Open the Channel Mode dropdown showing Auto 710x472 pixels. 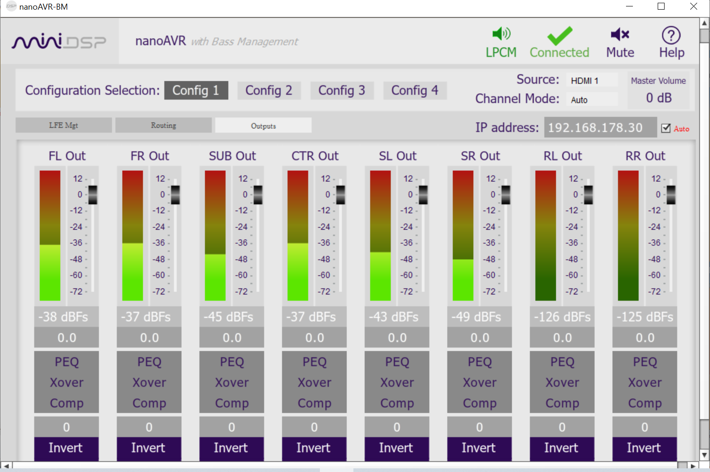pos(592,100)
